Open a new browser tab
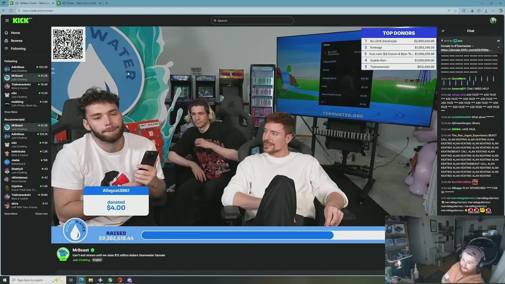The height and width of the screenshot is (284, 505). pos(107,3)
